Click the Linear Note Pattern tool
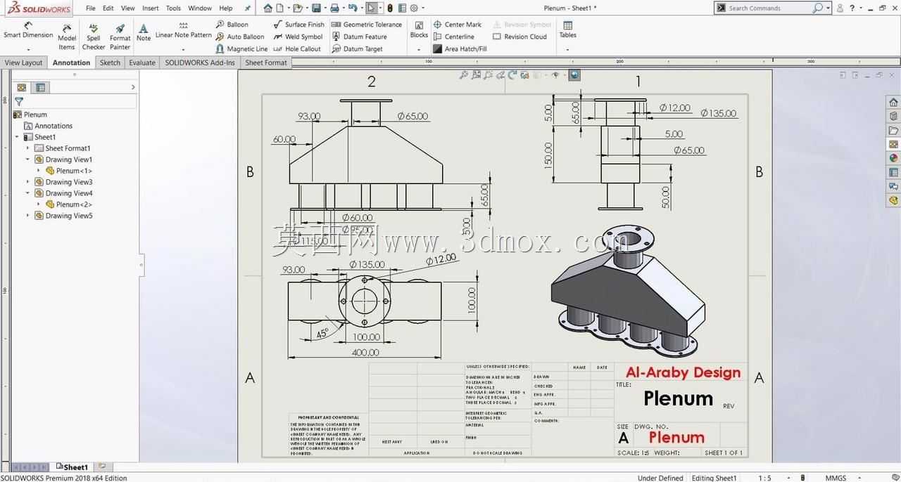 coord(183,30)
